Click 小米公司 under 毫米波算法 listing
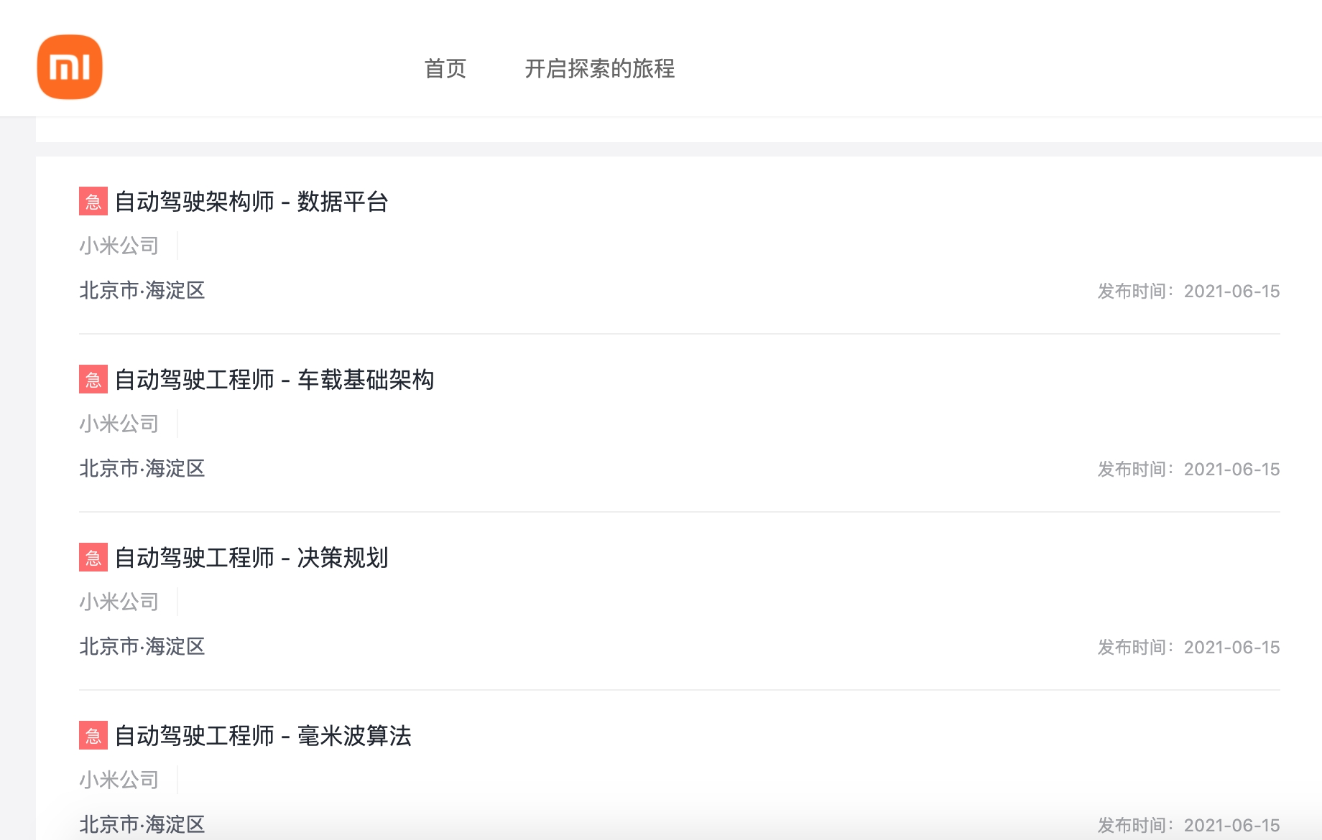The height and width of the screenshot is (840, 1322). 119,780
